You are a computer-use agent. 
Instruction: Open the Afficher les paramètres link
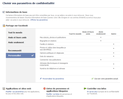pos(39,20)
